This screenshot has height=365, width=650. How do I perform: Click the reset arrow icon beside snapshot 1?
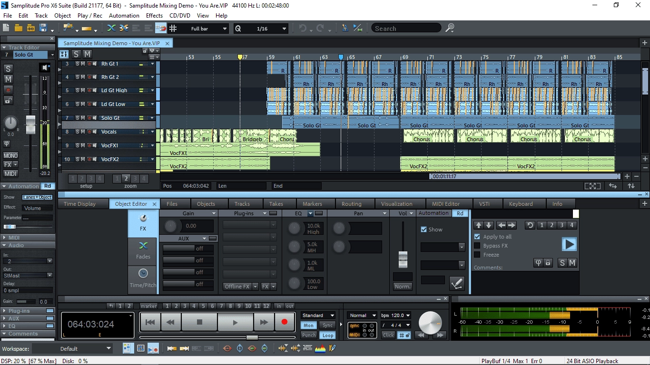tap(530, 225)
